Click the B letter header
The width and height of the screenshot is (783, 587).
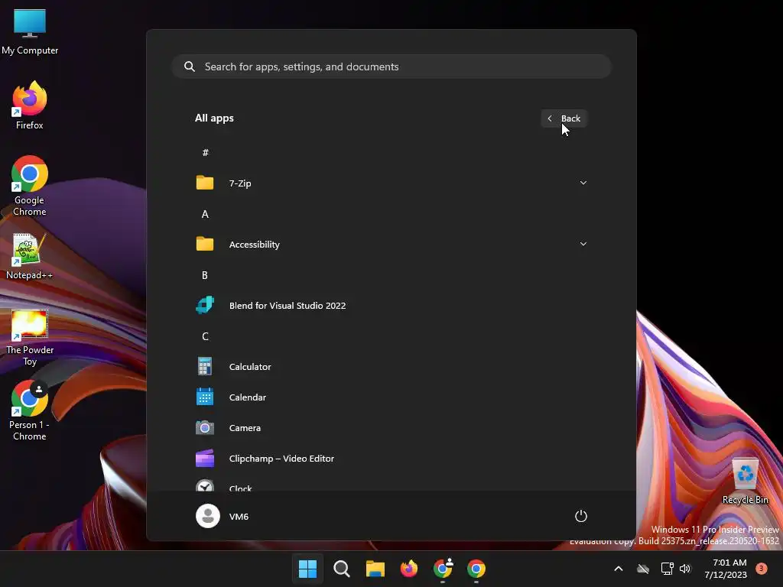205,275
